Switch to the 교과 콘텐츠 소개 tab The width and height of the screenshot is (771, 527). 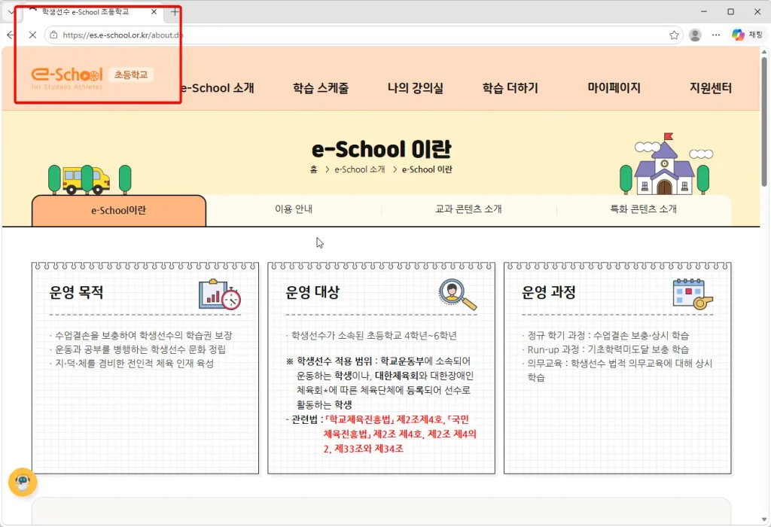468,209
